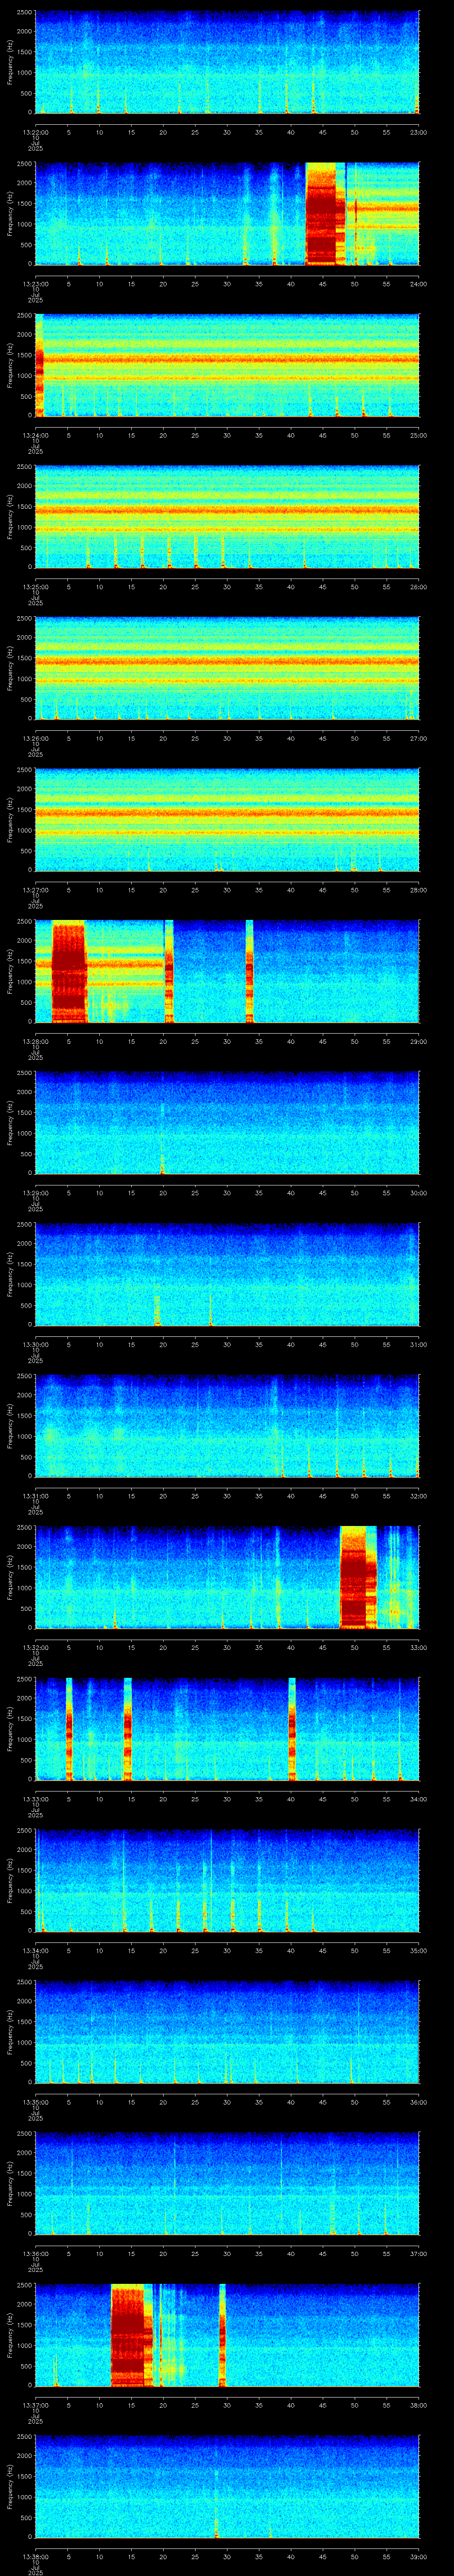The image size is (454, 2576).
Task: Open the spectrogram panel starting at 13:31:00
Action: tap(227, 1427)
